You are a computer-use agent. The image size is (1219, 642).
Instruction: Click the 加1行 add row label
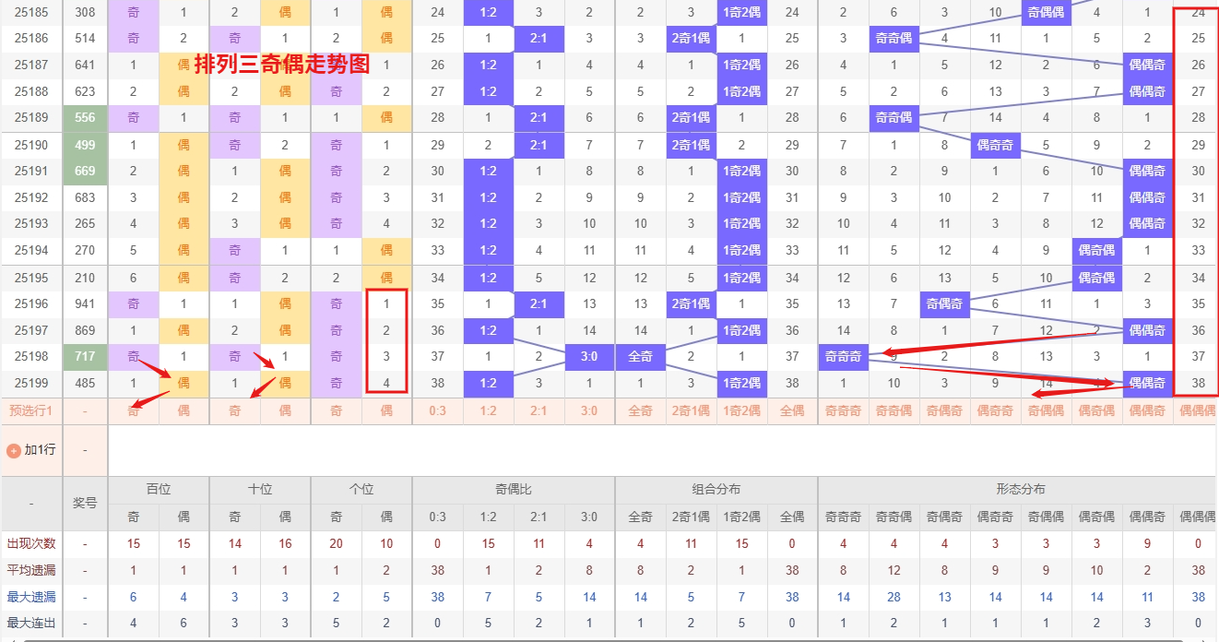coord(40,450)
